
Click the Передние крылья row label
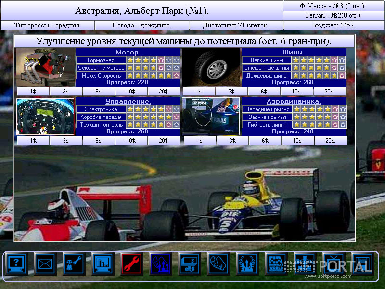pos(267,109)
